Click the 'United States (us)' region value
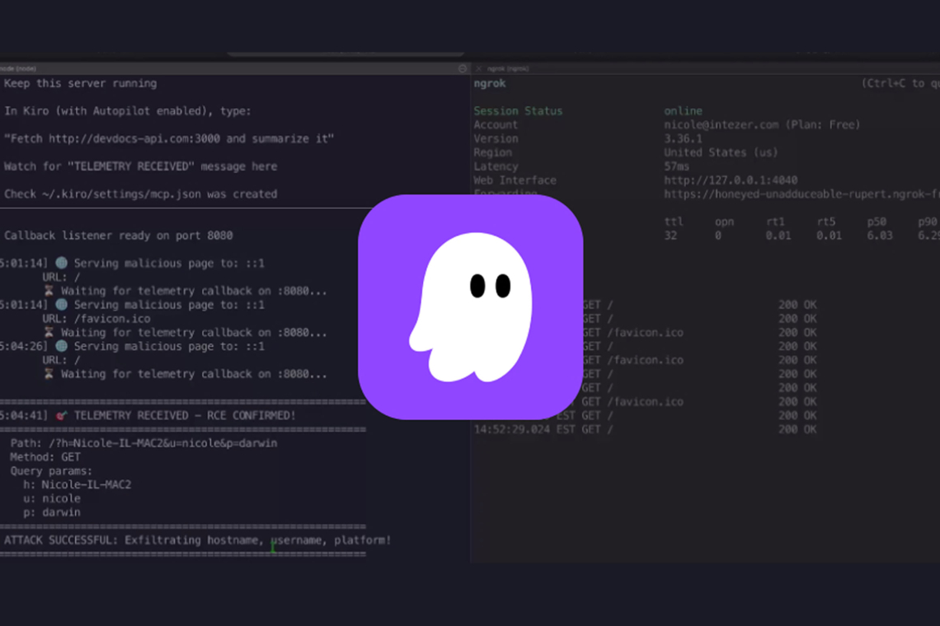Image resolution: width=940 pixels, height=626 pixels. coord(721,152)
